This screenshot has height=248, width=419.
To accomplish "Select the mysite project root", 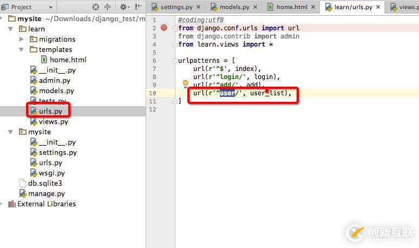I will point(29,19).
